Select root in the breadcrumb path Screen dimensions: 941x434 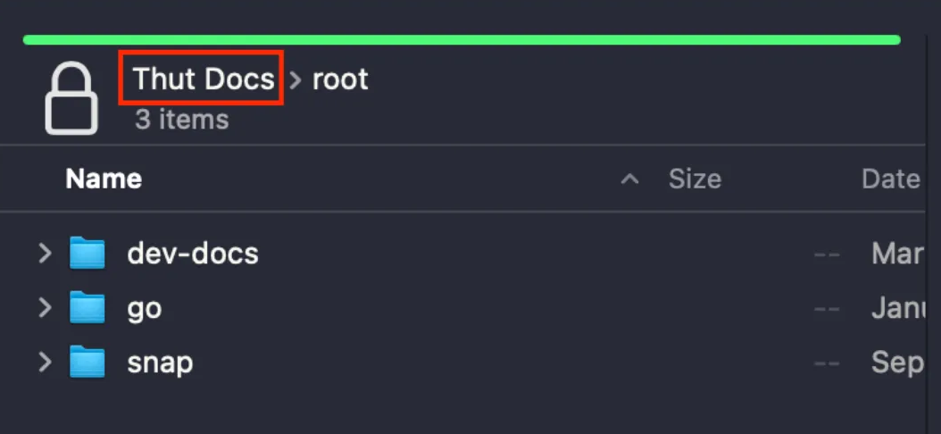click(x=340, y=79)
